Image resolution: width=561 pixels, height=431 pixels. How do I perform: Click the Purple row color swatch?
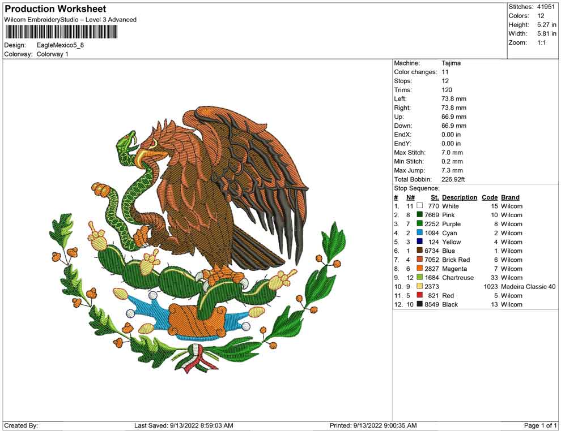[420, 223]
